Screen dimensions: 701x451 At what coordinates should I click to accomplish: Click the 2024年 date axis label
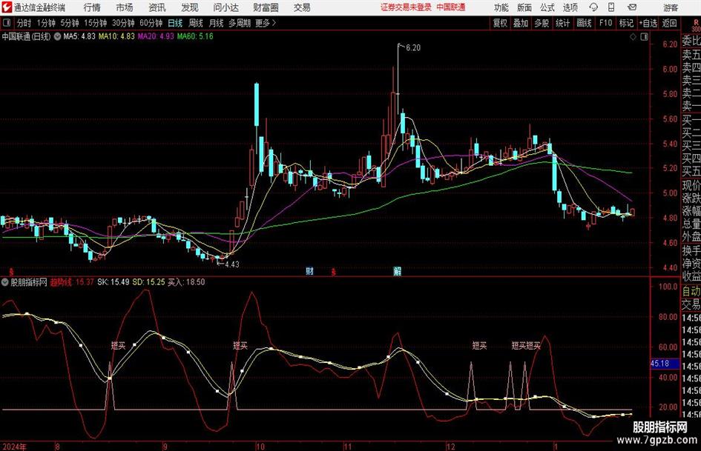(14, 447)
